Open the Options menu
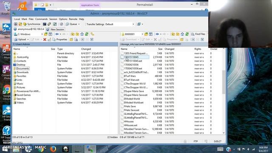Image resolution: width=272 pixels, height=153 pixels. [x=63, y=19]
